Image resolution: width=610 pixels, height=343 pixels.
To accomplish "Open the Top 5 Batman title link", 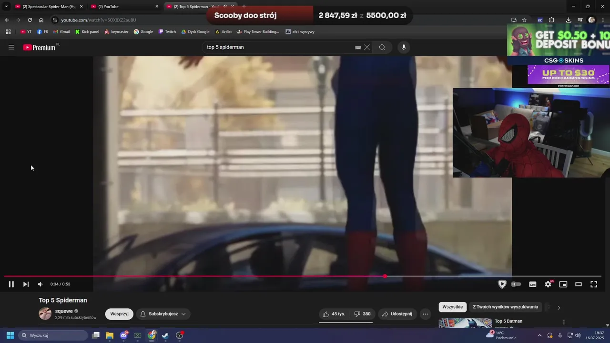I will [508, 321].
